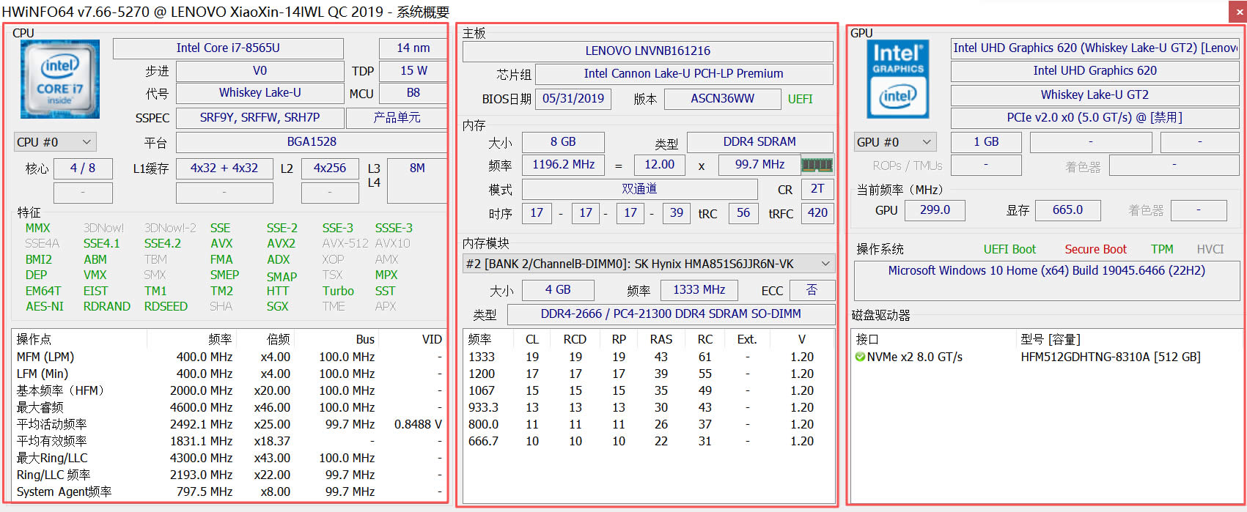Screen dimensions: 1247x512
Task: Click the 频率 column header in timings table
Action: 480,339
